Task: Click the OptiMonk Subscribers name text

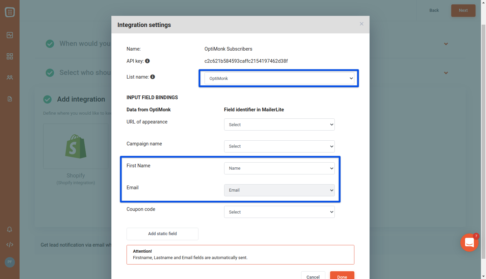Action: 228,49
